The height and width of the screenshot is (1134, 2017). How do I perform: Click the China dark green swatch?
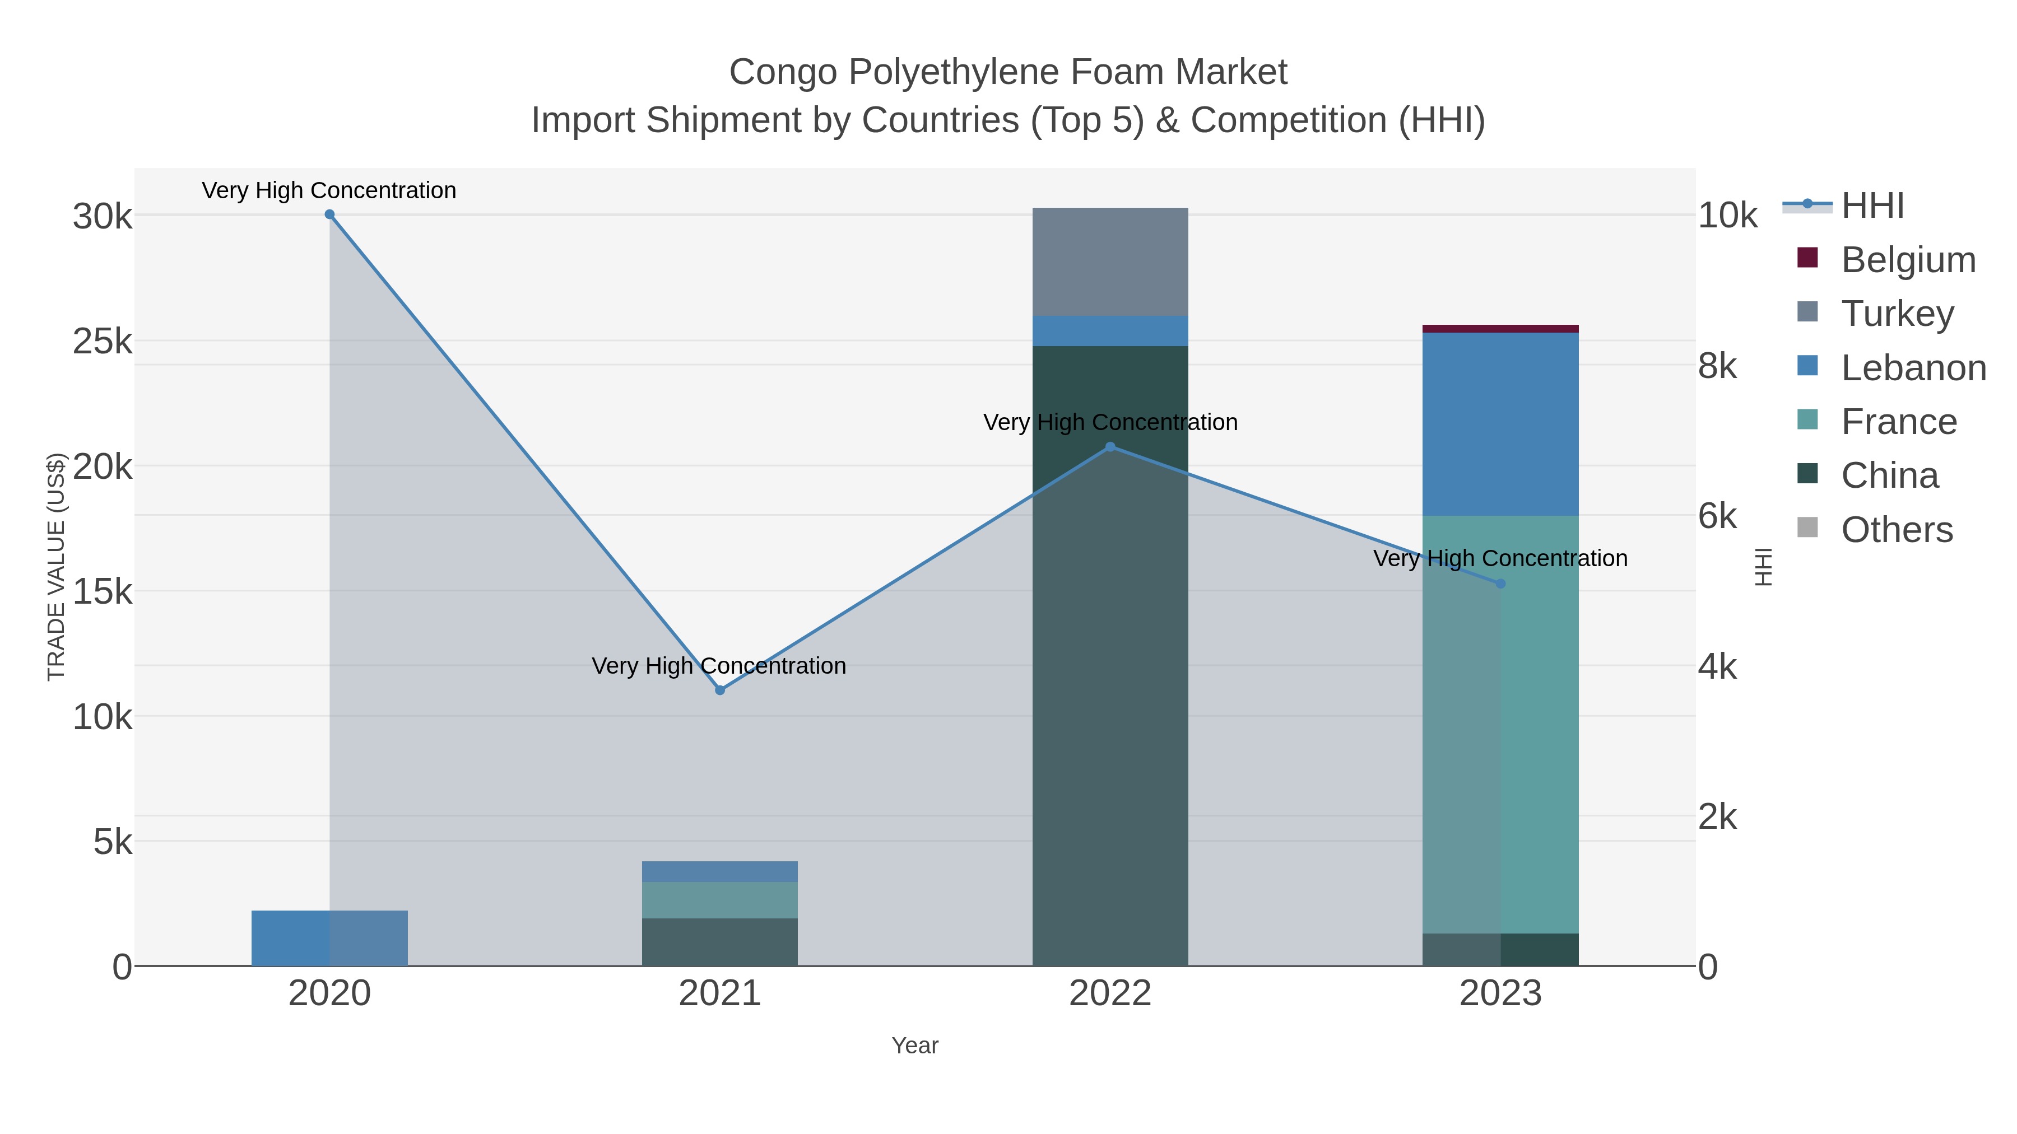pyautogui.click(x=1807, y=473)
